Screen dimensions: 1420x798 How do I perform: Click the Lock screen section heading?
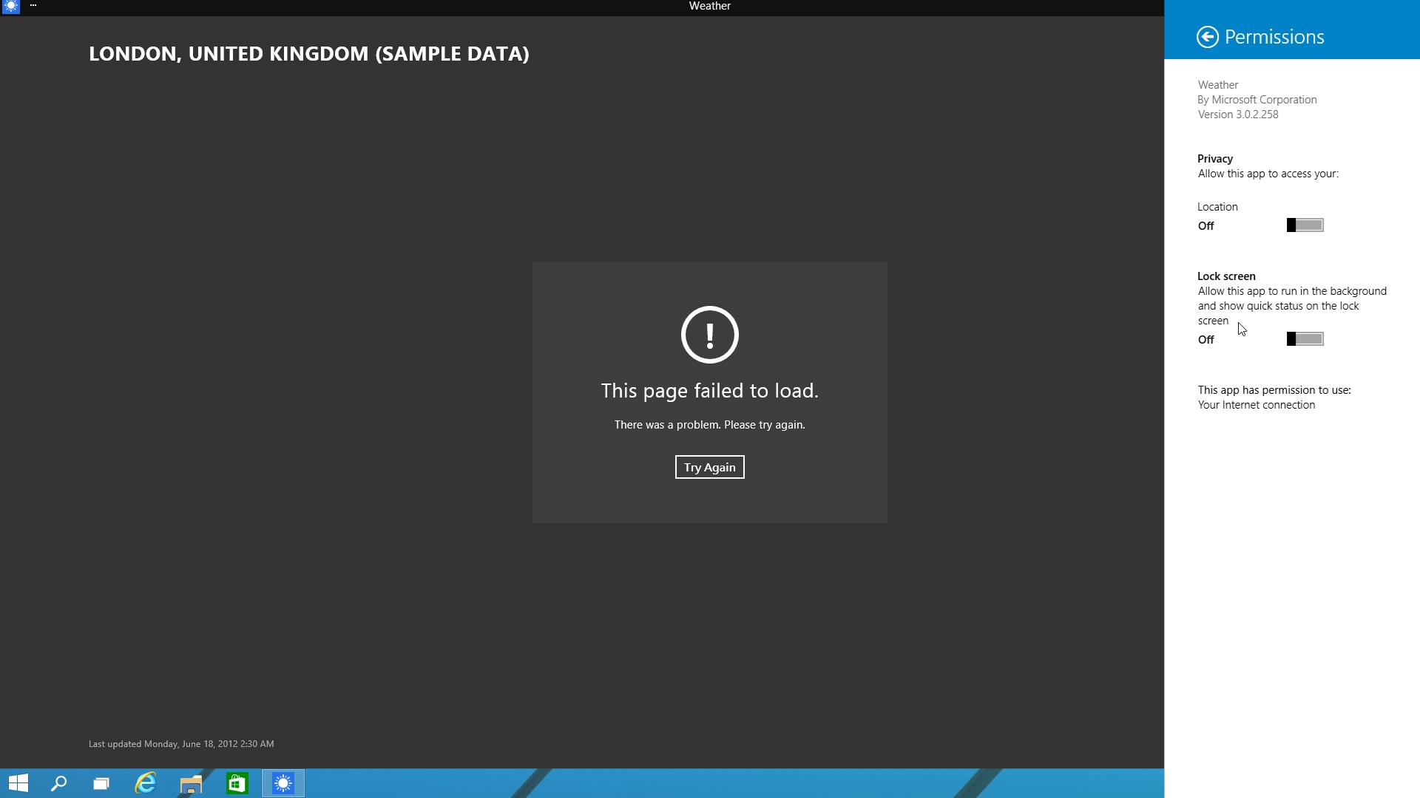click(1226, 276)
